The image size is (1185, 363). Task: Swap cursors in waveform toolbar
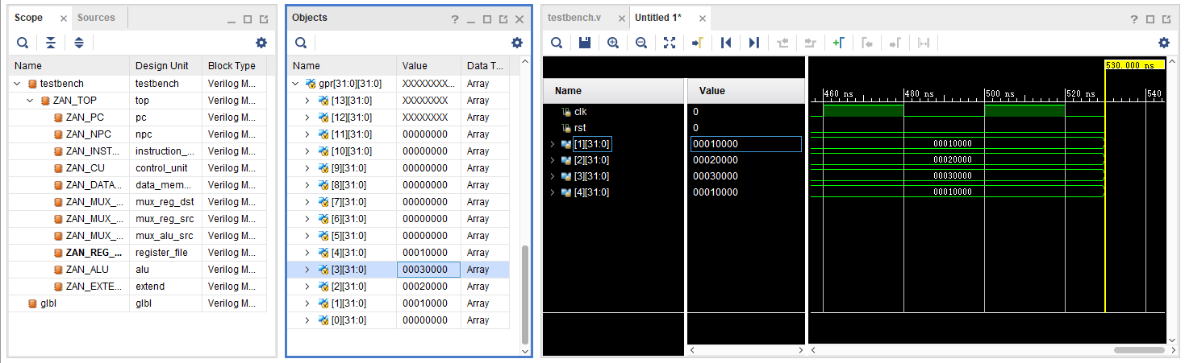point(923,43)
